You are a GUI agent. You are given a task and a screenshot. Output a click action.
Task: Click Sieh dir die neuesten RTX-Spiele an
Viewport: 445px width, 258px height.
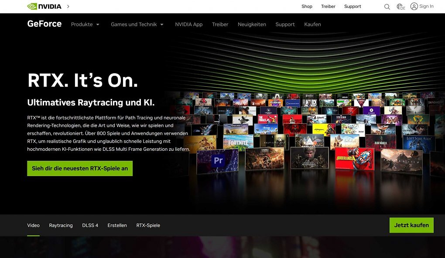[80, 168]
